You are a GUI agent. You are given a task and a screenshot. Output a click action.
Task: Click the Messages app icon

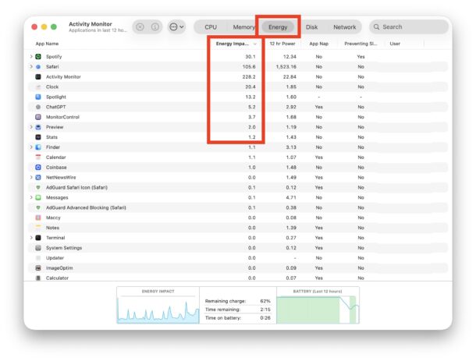coord(38,197)
